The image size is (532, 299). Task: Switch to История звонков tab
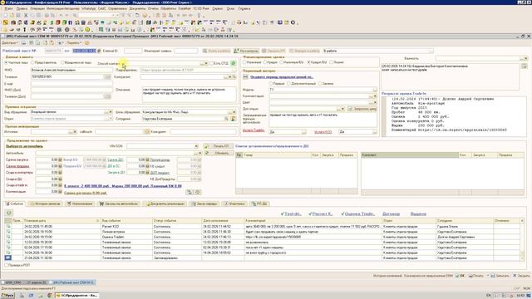[46, 203]
